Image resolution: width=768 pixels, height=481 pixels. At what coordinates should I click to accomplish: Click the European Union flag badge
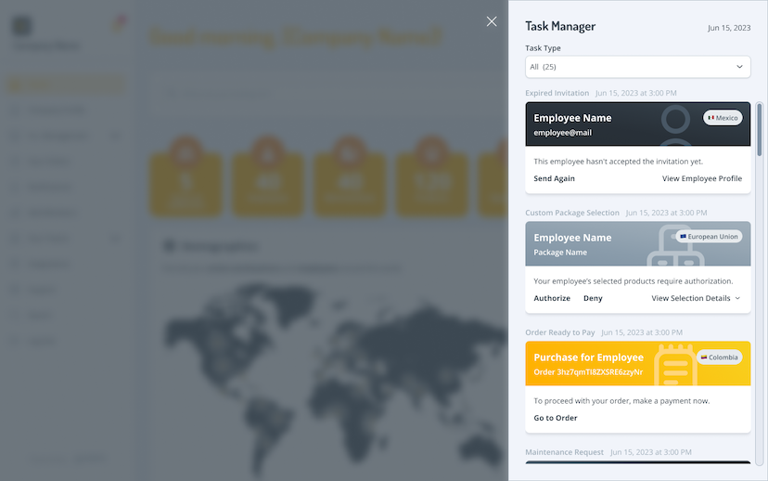coord(710,237)
